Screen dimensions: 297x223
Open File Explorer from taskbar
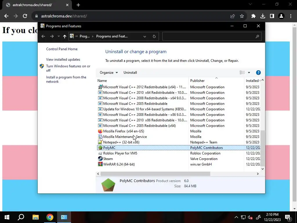(35, 217)
